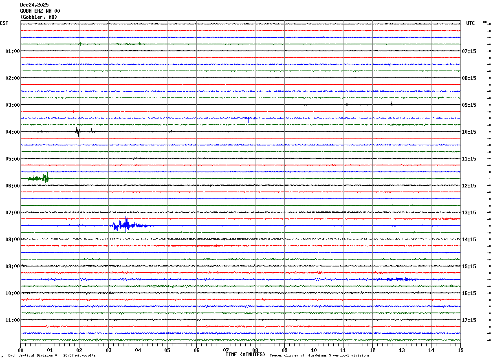Click minute tick label 02 on axis
Image resolution: width=493 pixels, height=361 pixels.
point(79,350)
